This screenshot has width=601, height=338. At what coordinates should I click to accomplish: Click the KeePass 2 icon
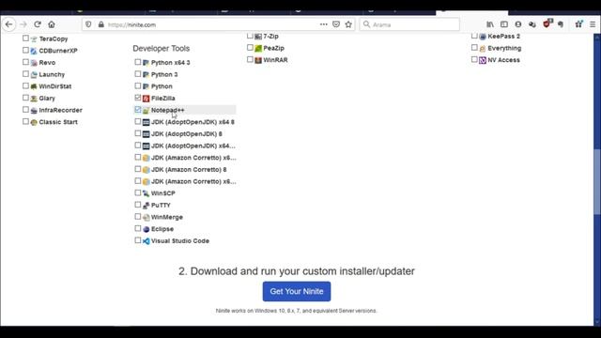(x=483, y=37)
